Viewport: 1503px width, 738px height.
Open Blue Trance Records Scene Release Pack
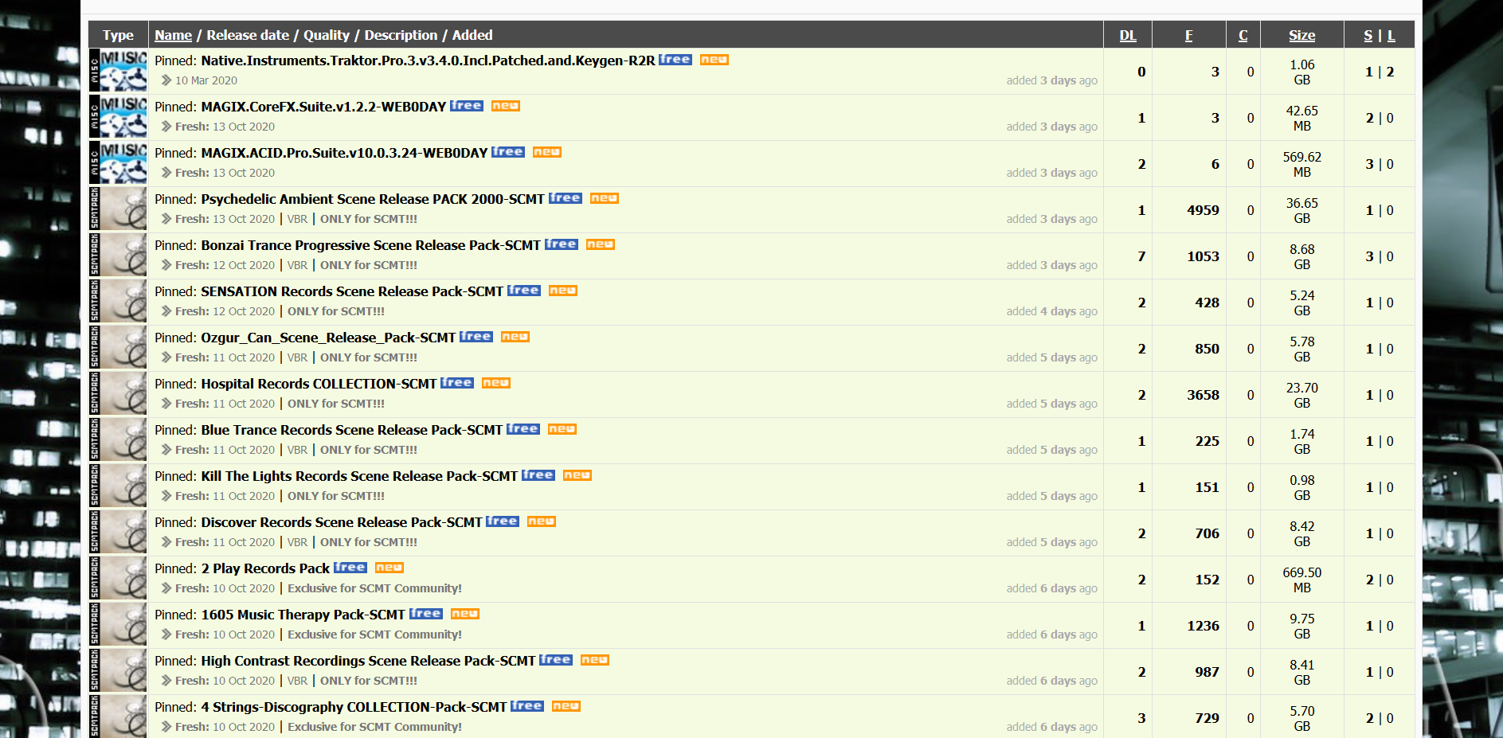pyautogui.click(x=352, y=430)
